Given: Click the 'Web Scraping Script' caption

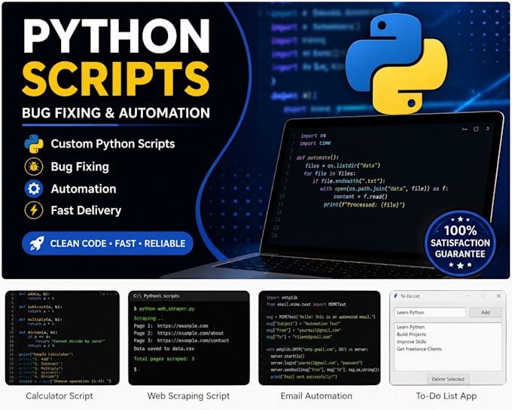Looking at the screenshot, I should point(188,396).
